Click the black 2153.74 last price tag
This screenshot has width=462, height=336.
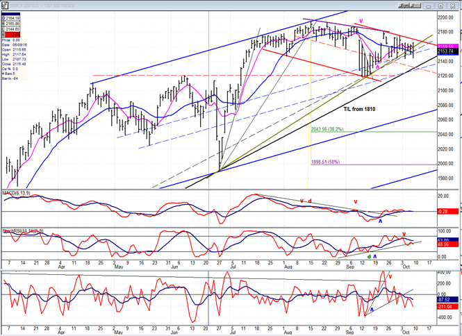click(x=448, y=51)
